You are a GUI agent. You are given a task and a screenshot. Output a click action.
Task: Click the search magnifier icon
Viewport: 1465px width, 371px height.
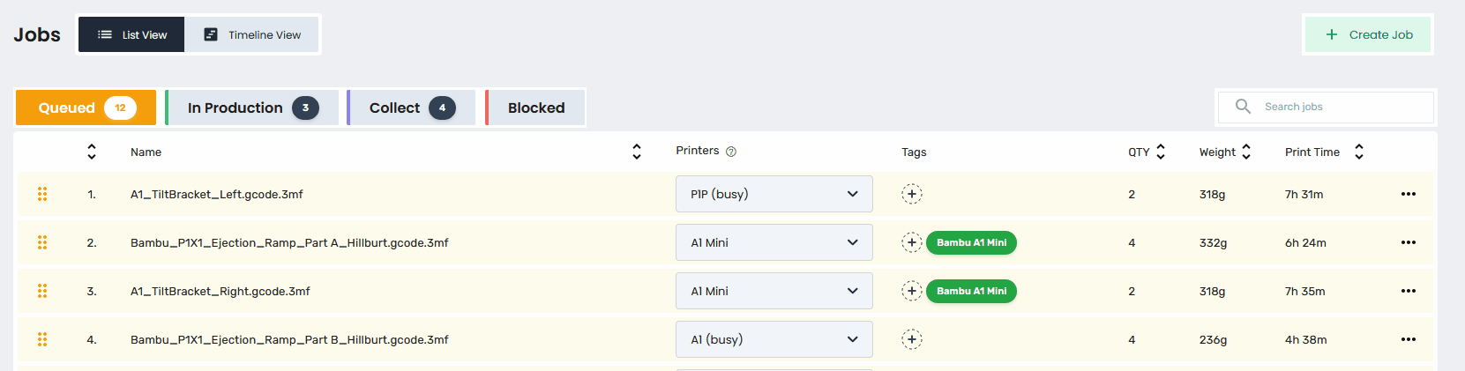click(1243, 107)
